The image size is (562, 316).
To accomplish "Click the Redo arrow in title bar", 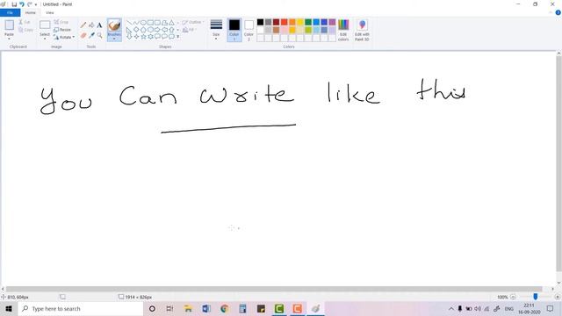I will coord(29,4).
